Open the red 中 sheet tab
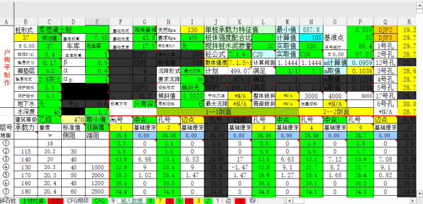This screenshot has height=204, width=423. [239, 201]
